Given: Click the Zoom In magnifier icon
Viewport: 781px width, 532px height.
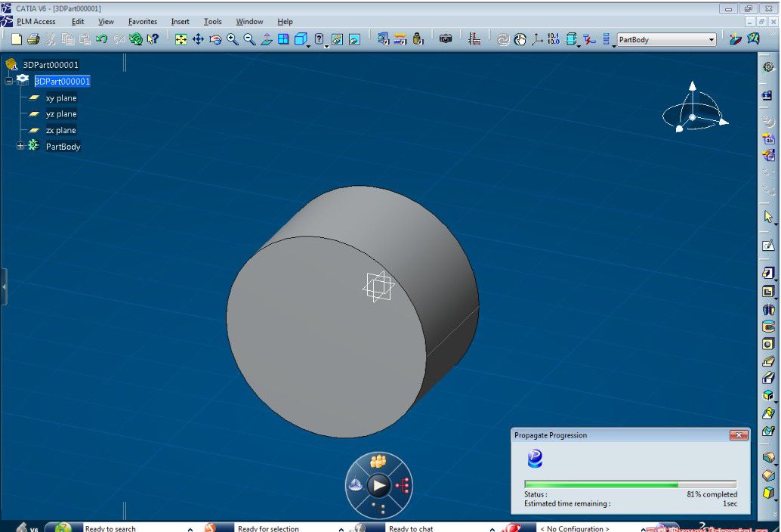Looking at the screenshot, I should pos(232,39).
